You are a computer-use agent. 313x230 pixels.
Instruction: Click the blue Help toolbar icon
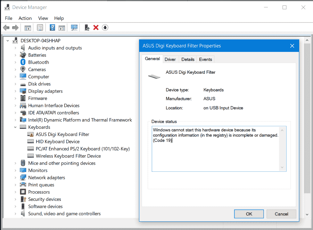coord(52,28)
